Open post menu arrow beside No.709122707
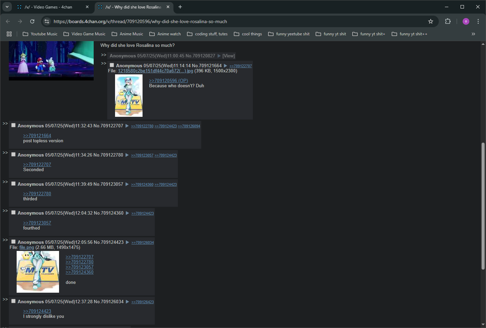Viewport: 486px width, 328px height. coord(127,126)
